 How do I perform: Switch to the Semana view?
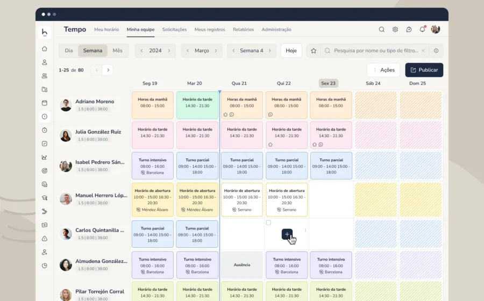pyautogui.click(x=92, y=51)
